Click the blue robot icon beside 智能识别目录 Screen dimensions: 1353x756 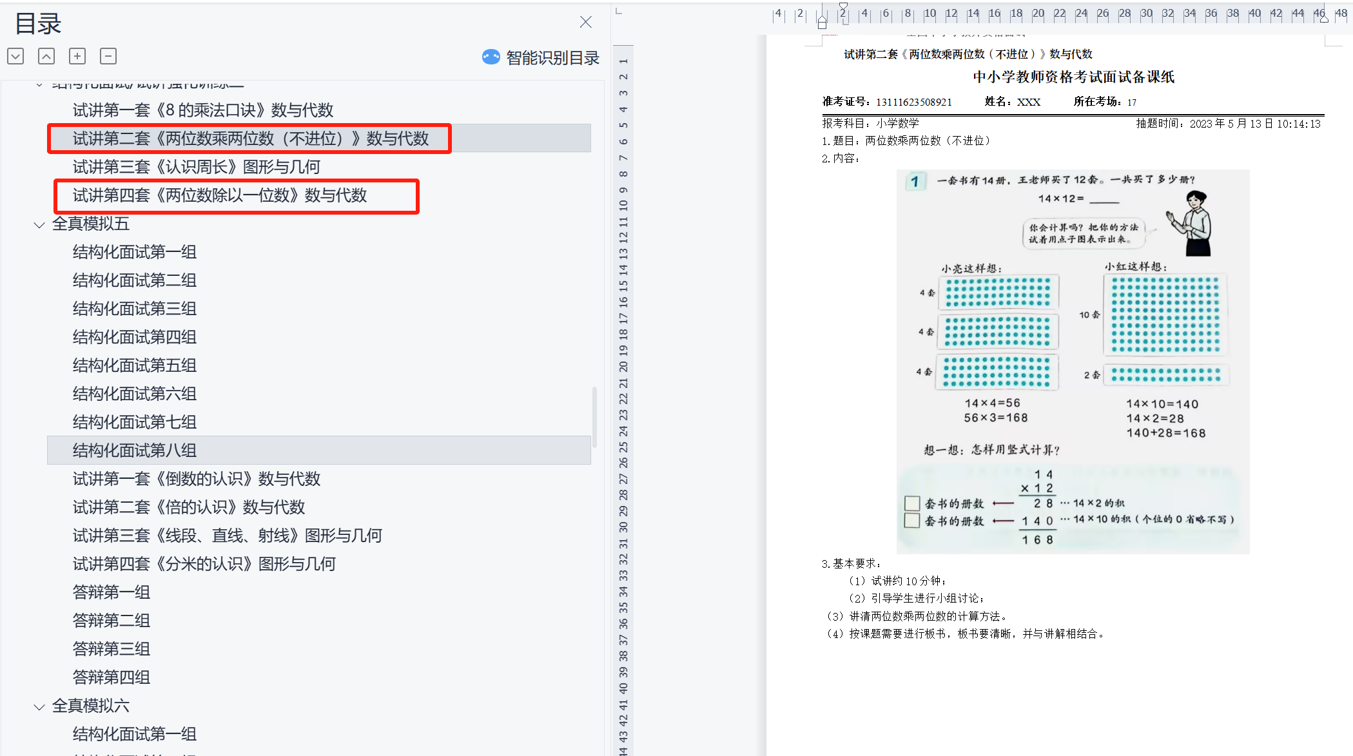coord(491,57)
